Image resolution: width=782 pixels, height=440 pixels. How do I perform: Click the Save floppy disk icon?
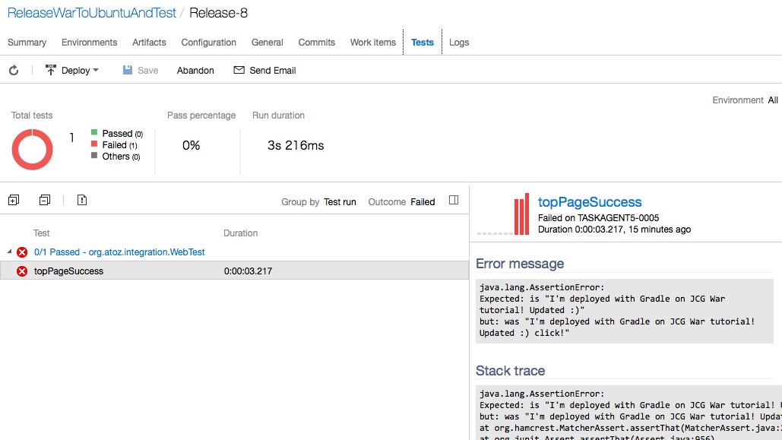pos(128,70)
